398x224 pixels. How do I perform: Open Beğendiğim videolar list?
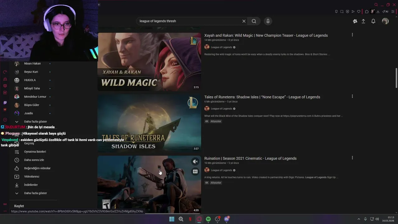(37, 168)
